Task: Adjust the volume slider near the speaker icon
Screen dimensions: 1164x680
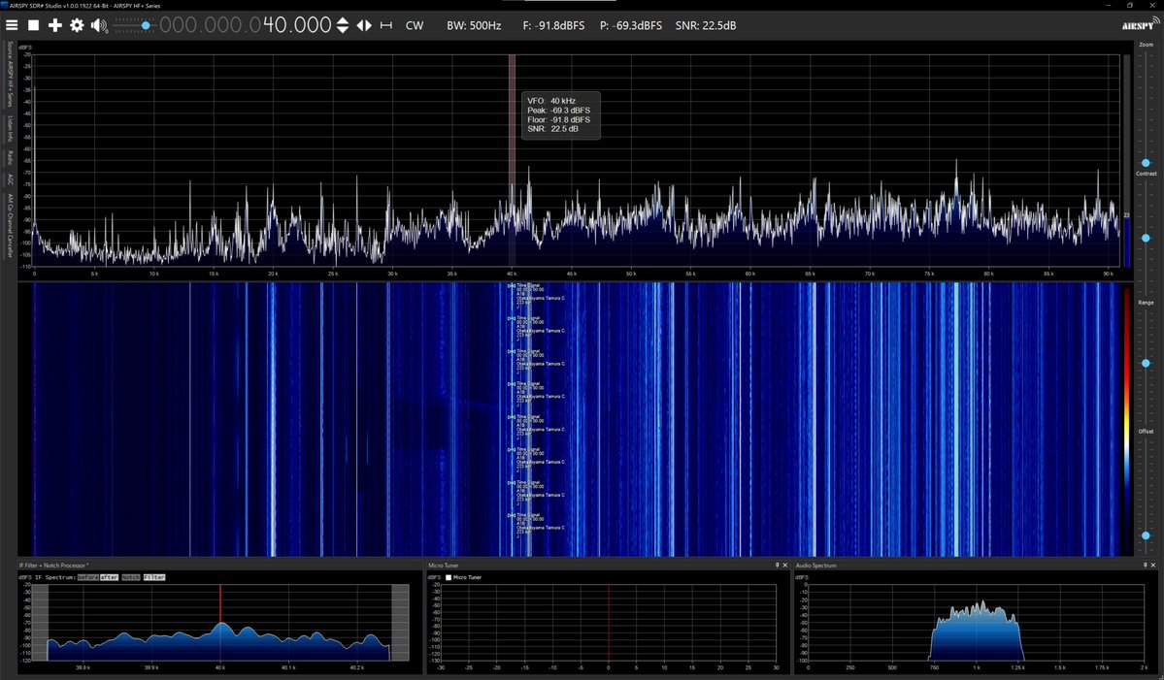Action: pyautogui.click(x=144, y=25)
